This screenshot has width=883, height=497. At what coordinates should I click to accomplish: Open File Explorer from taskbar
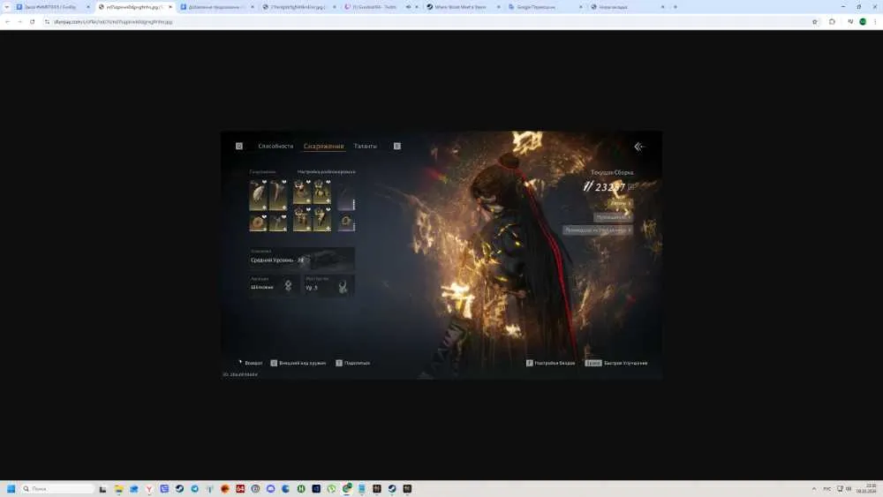(119, 488)
